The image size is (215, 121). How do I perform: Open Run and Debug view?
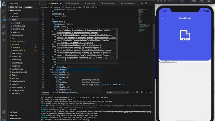[x=4, y=26]
